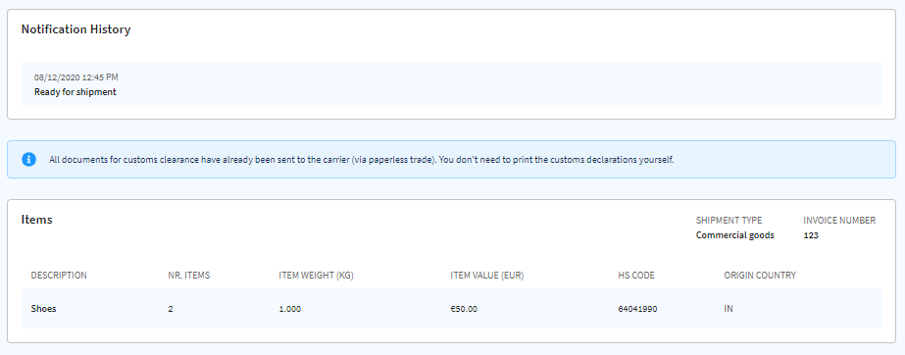Click the Notification History heading

[x=76, y=29]
